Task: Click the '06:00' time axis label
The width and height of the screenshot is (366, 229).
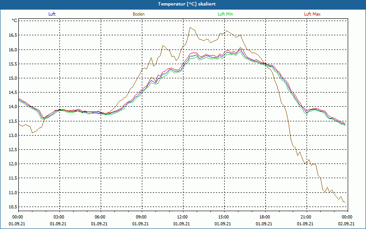Action: click(101, 217)
